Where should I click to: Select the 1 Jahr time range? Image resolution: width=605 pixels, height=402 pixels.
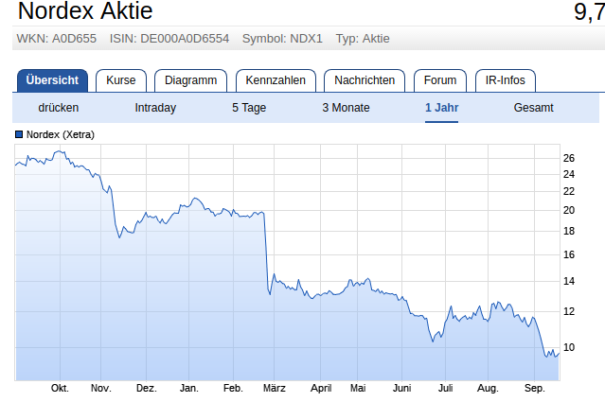(x=442, y=108)
